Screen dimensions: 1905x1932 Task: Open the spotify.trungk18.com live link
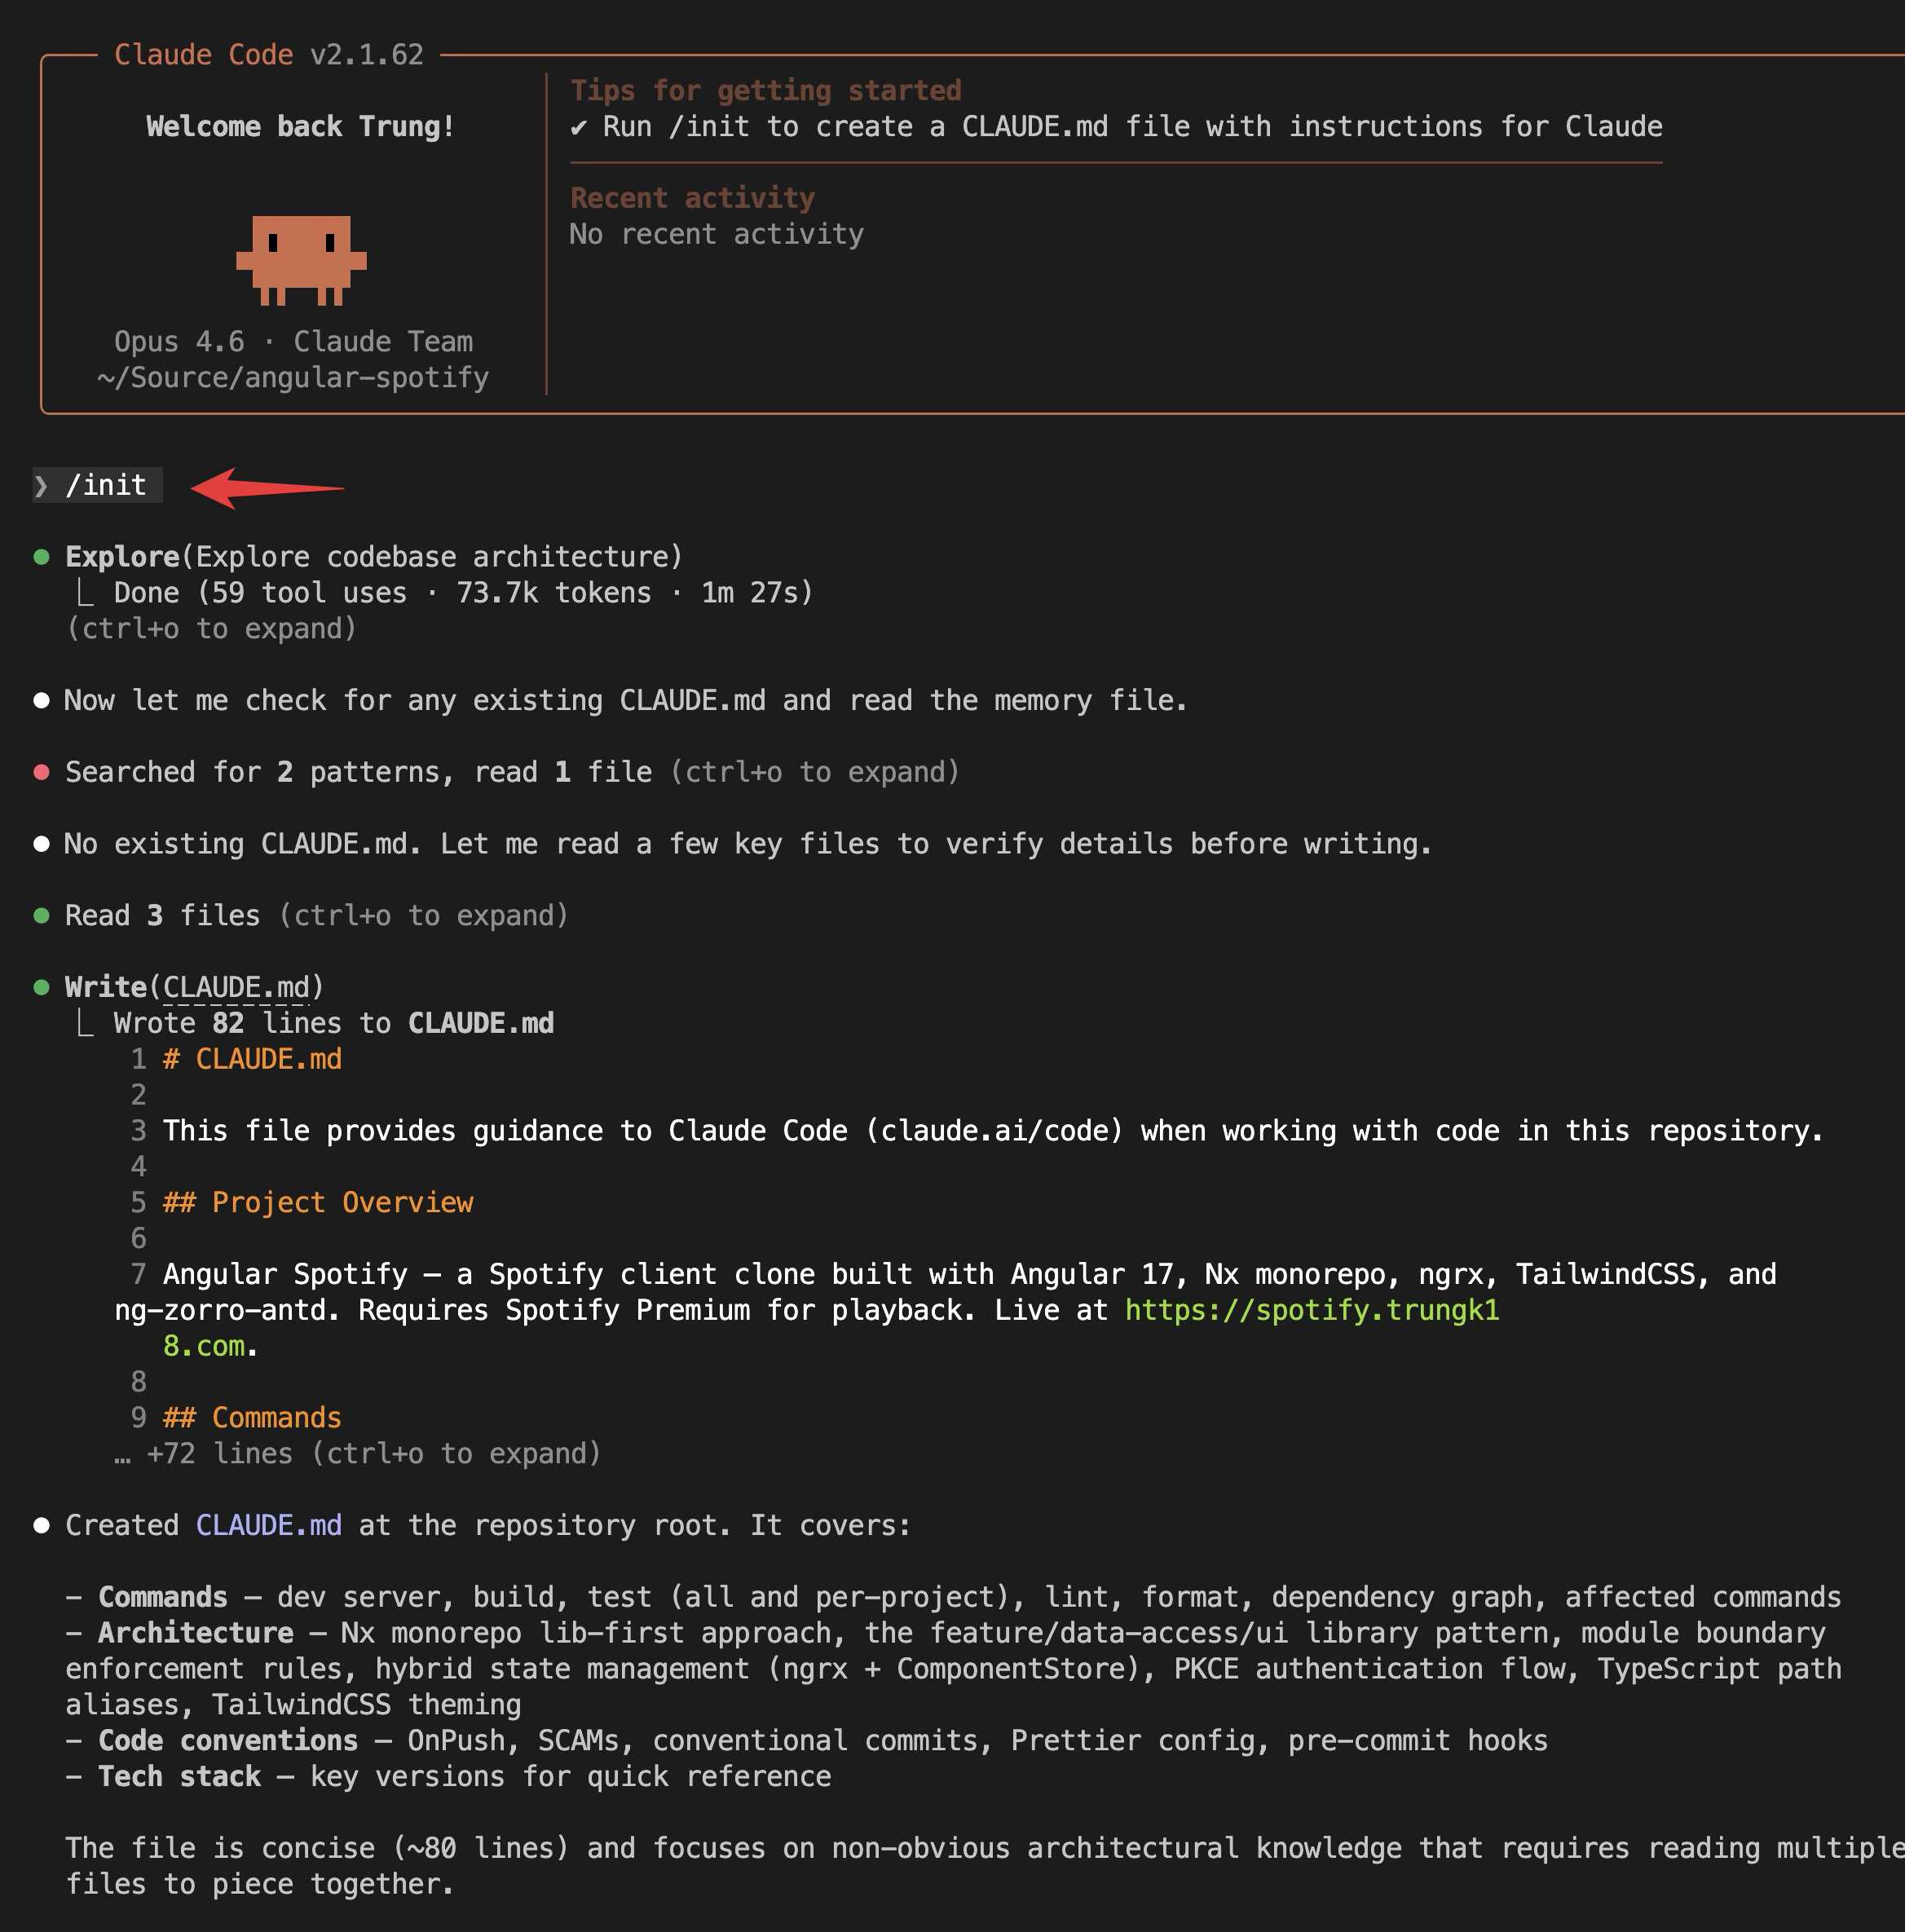[x=1311, y=1310]
